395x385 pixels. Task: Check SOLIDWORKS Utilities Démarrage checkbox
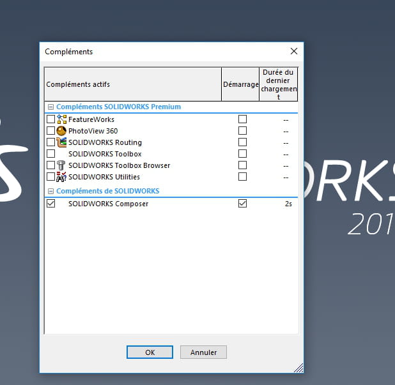(243, 177)
